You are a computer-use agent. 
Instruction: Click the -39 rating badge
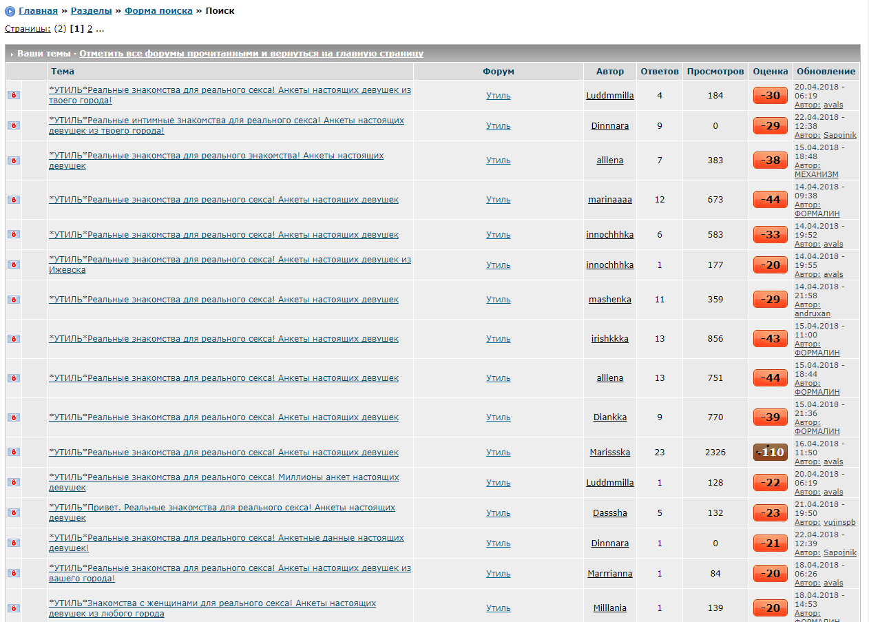pos(771,417)
